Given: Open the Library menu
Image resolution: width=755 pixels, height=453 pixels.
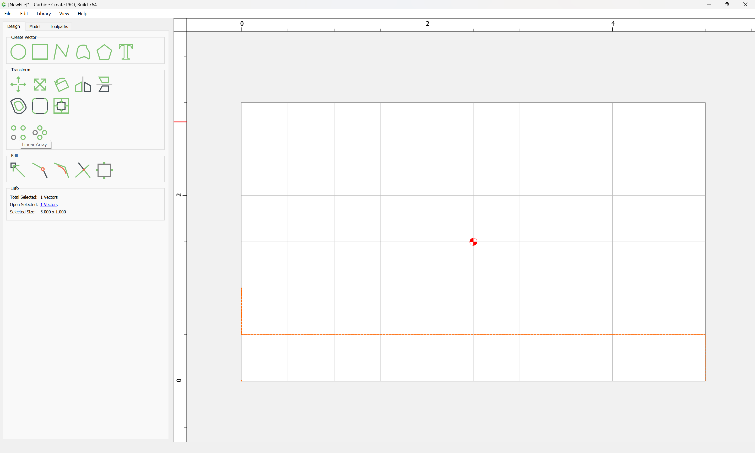Looking at the screenshot, I should tap(44, 14).
